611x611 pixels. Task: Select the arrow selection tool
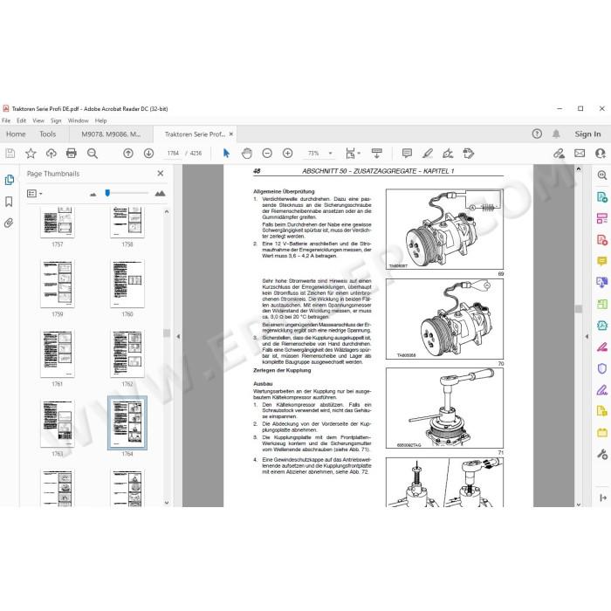tap(226, 154)
